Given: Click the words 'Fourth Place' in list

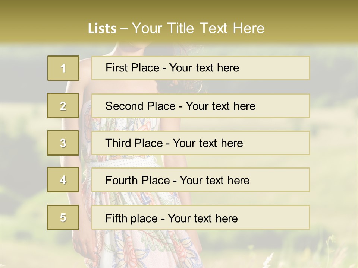Looking at the screenshot, I should [x=138, y=180].
